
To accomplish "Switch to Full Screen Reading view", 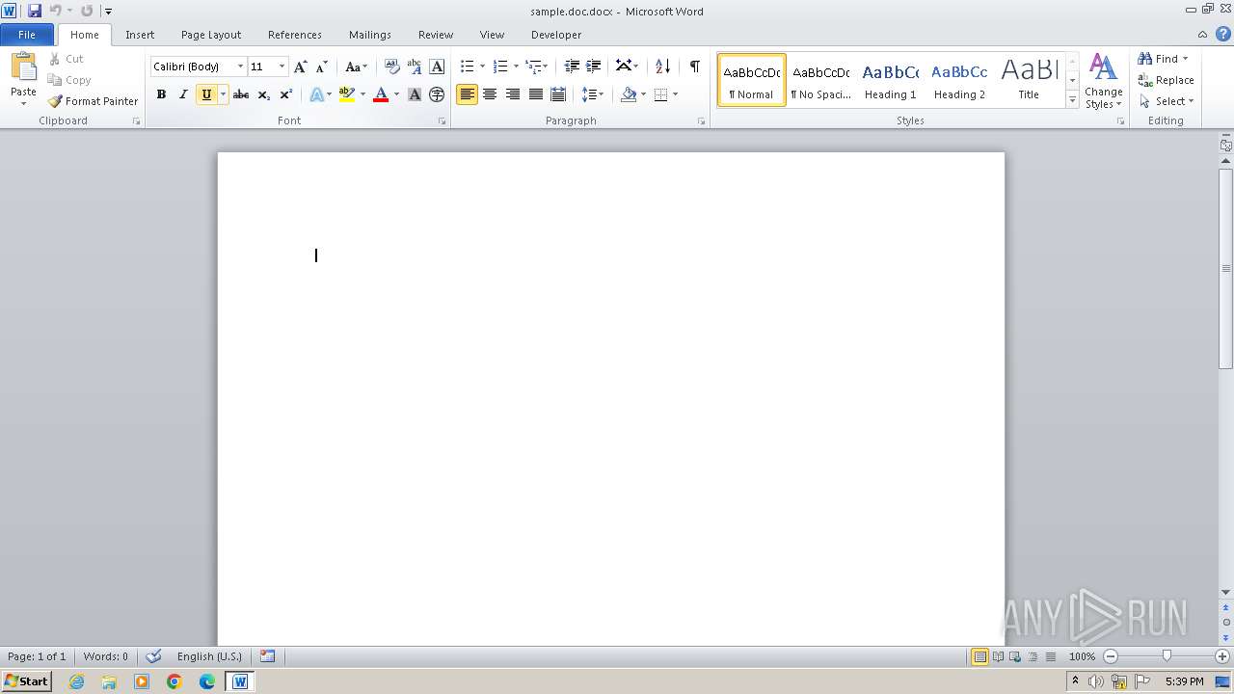I will [x=998, y=656].
